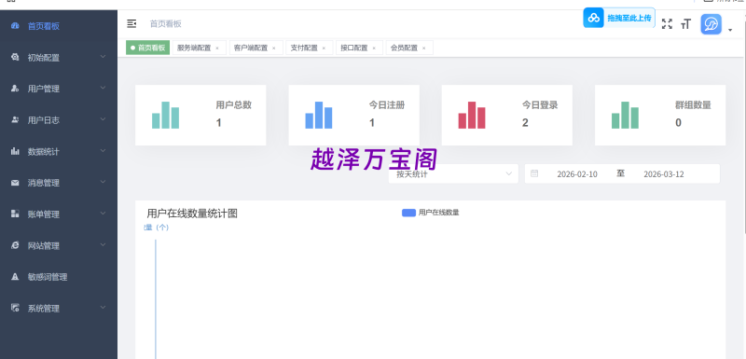
Task: Click the 初始配置 gear icon in sidebar
Action: pos(15,57)
